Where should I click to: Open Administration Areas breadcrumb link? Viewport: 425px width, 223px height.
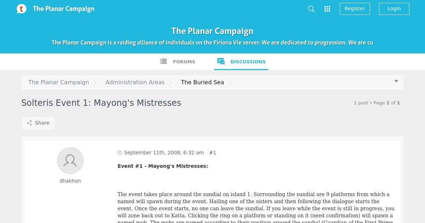coord(135,82)
